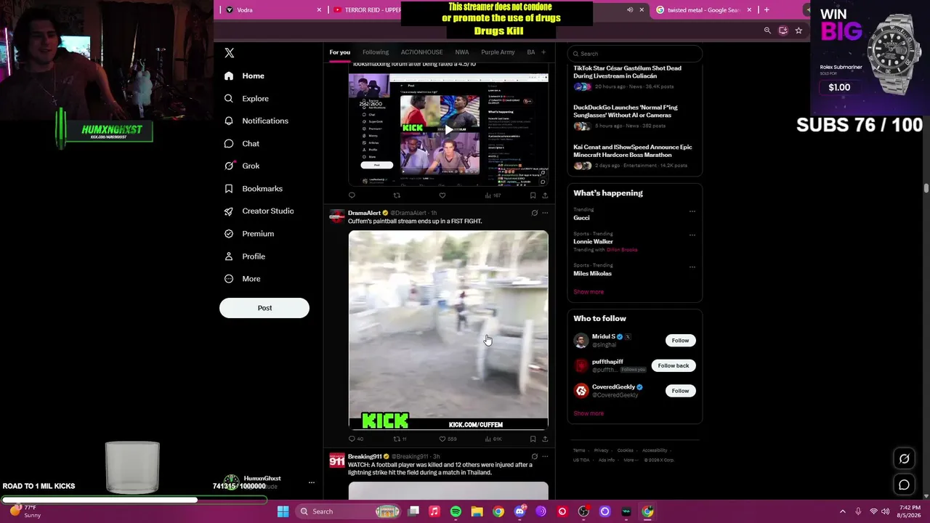Image resolution: width=930 pixels, height=523 pixels.
Task: Open Chat from the sidebar
Action: (x=242, y=143)
